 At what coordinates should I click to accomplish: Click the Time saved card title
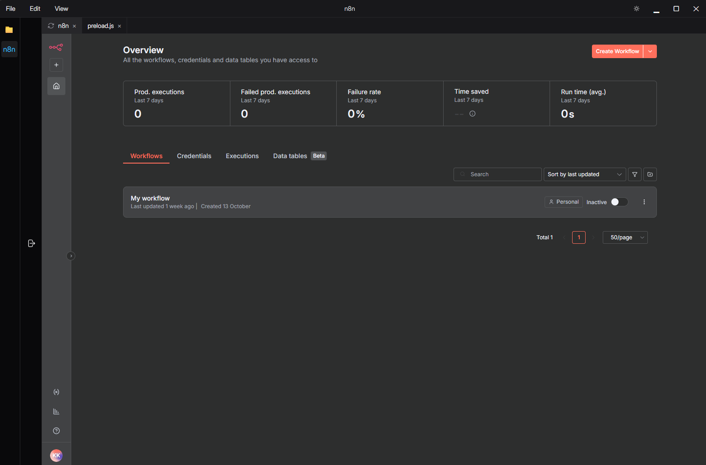(x=472, y=91)
